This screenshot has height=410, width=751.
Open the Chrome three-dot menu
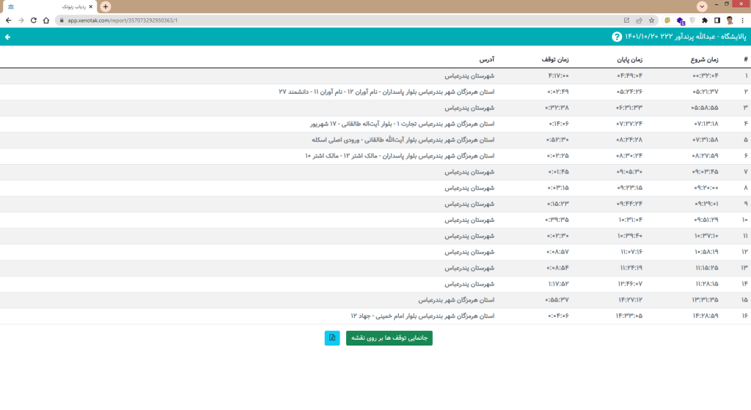[x=742, y=20]
